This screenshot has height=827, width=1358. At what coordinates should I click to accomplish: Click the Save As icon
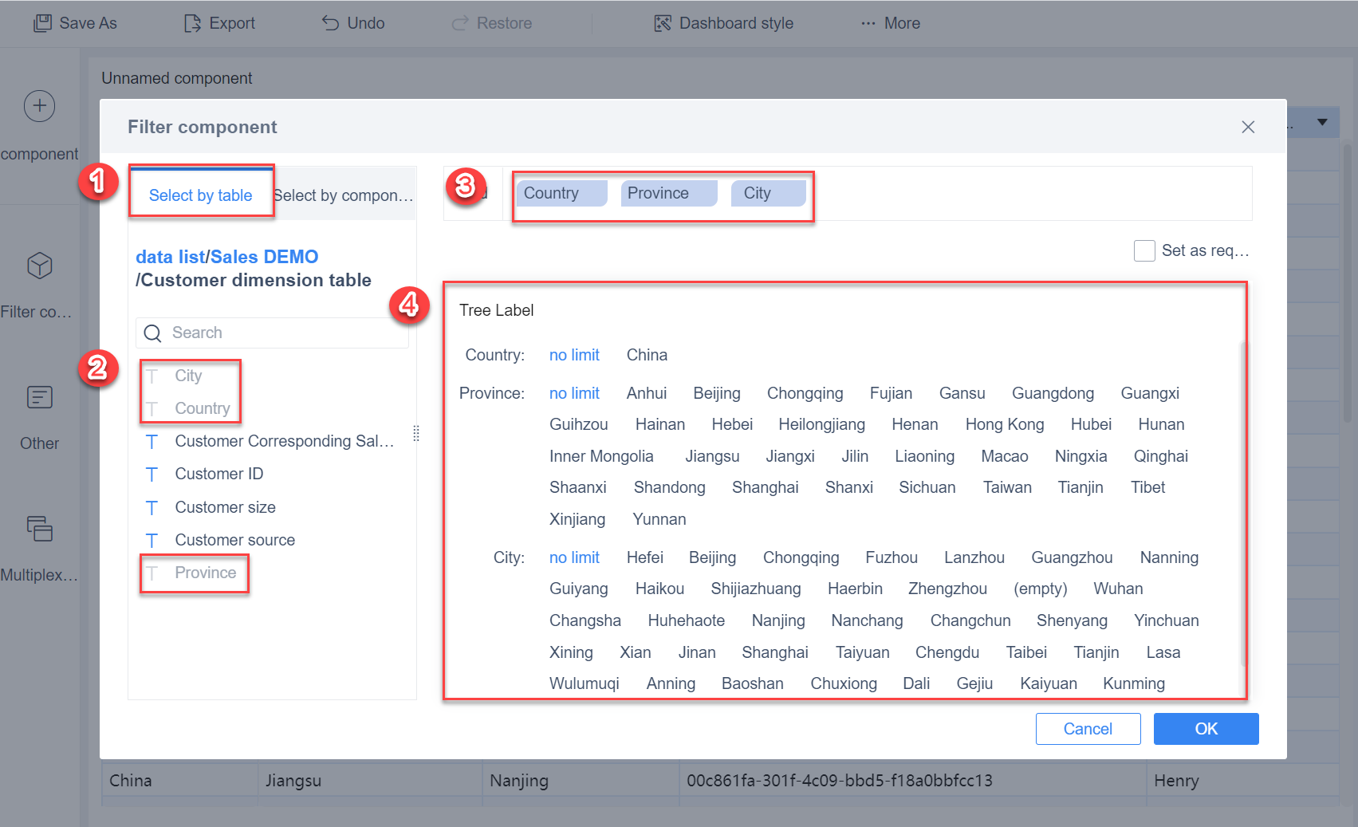click(x=42, y=23)
